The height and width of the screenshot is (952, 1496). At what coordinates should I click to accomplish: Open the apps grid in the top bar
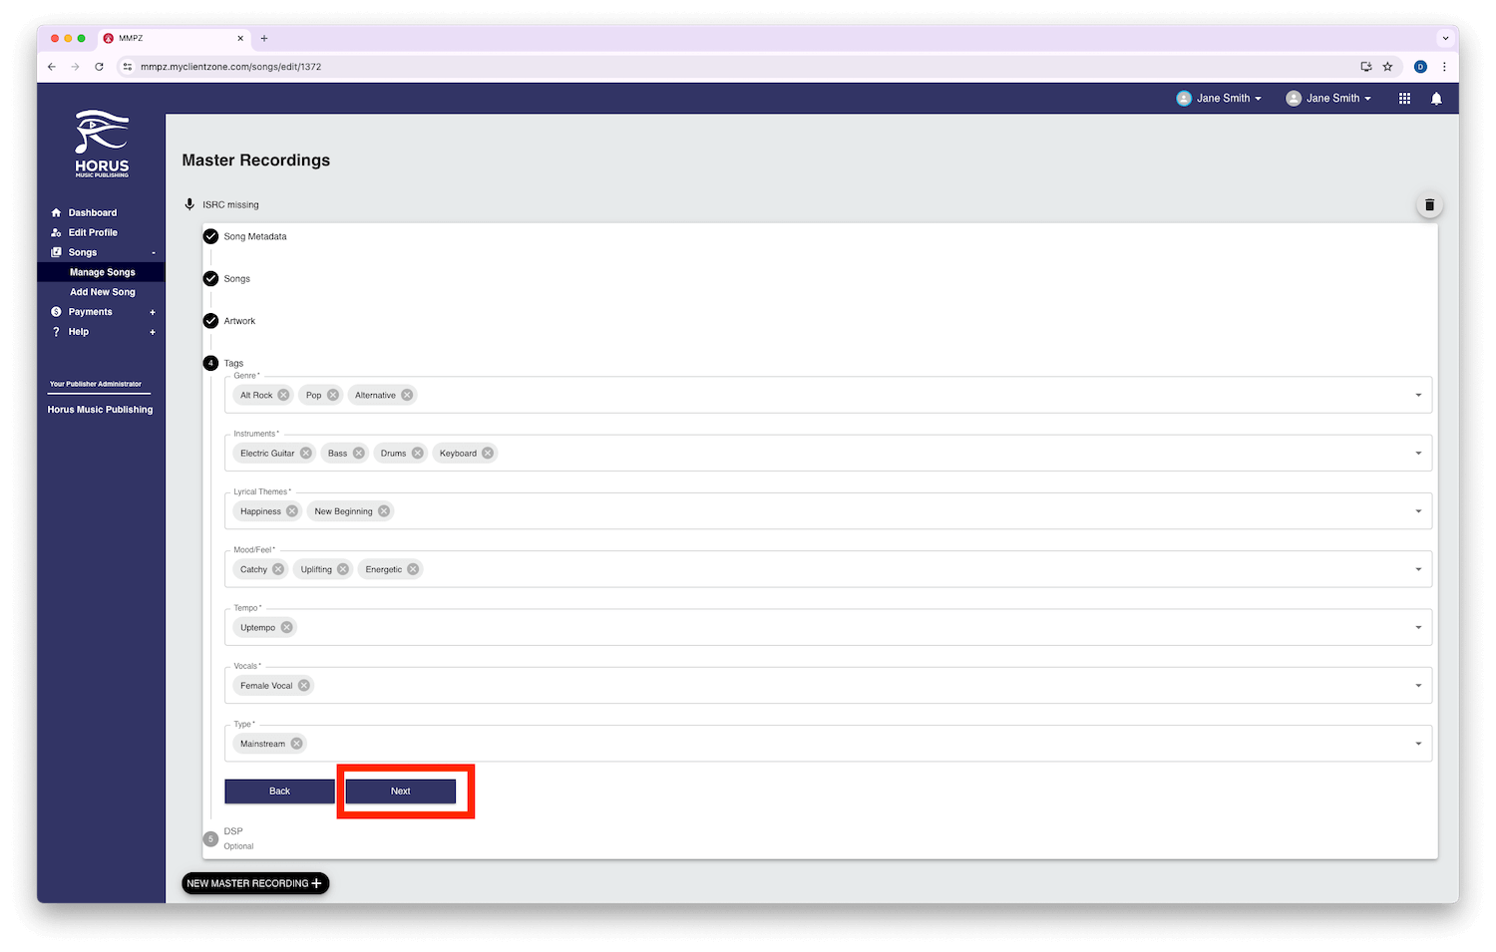tap(1404, 98)
